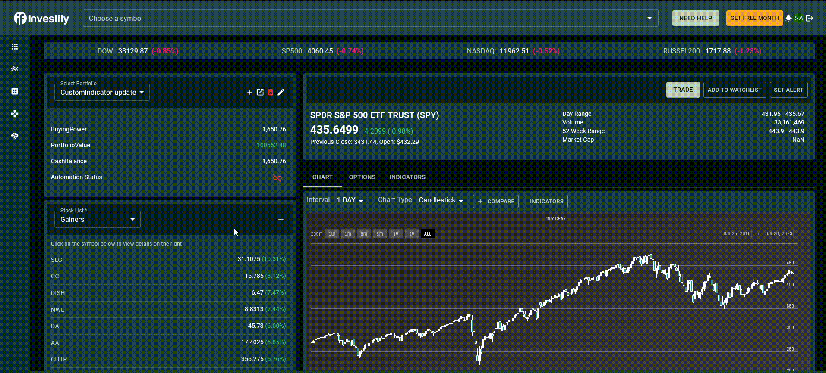
Task: Switch to the CHART tab
Action: (x=322, y=177)
